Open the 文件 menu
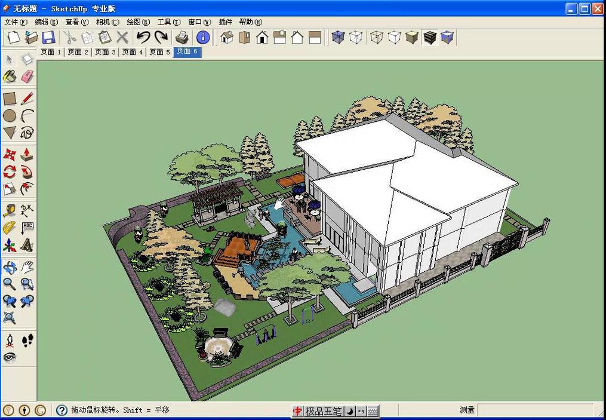606x420 pixels. coord(16,22)
